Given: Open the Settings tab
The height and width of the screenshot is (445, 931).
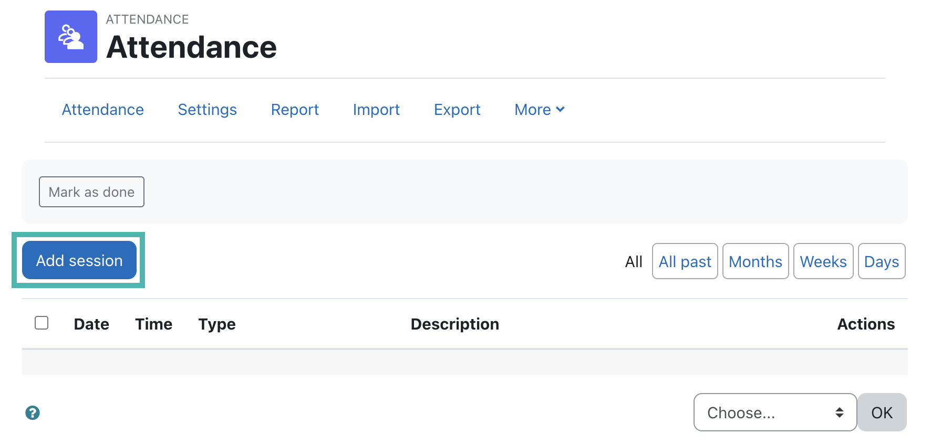Looking at the screenshot, I should point(208,110).
